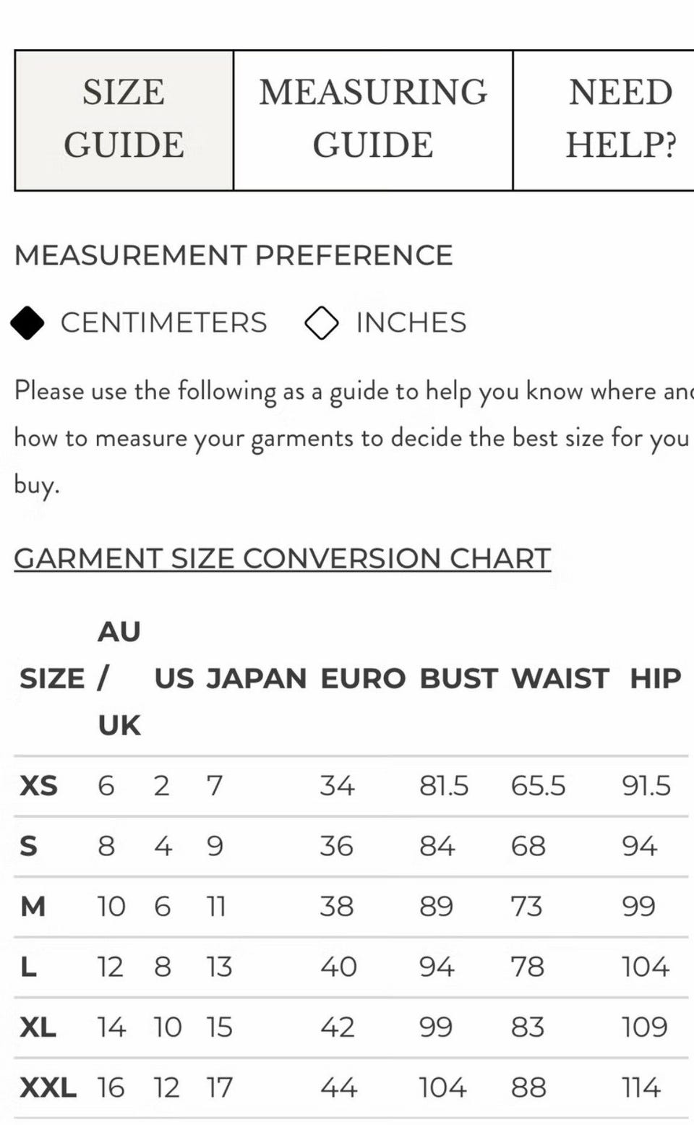Select the XL size row label
Viewport: 694px width, 1125px height.
pyautogui.click(x=38, y=1027)
